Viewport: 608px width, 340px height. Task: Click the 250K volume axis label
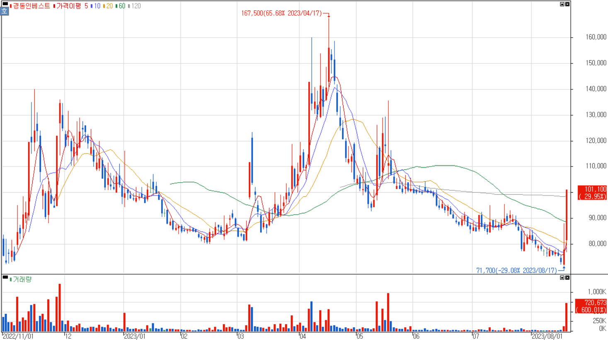(x=599, y=321)
